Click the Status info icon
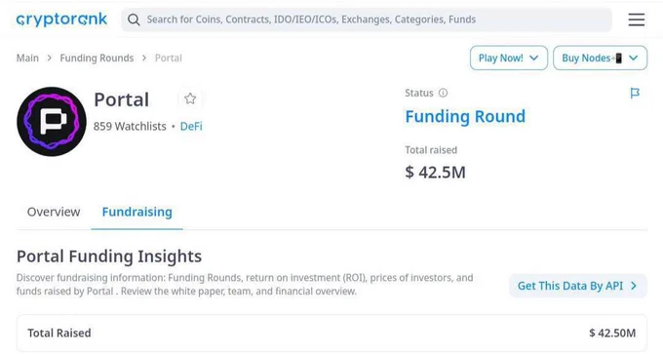This screenshot has width=663, height=354. [x=443, y=93]
